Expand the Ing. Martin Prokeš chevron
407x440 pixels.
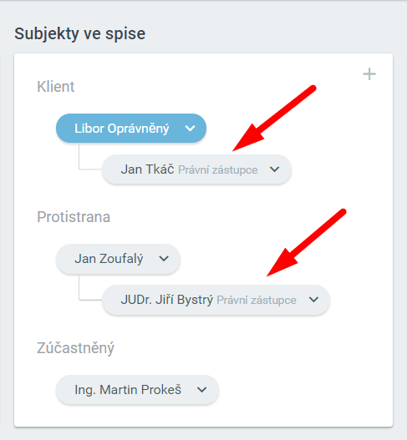201,390
